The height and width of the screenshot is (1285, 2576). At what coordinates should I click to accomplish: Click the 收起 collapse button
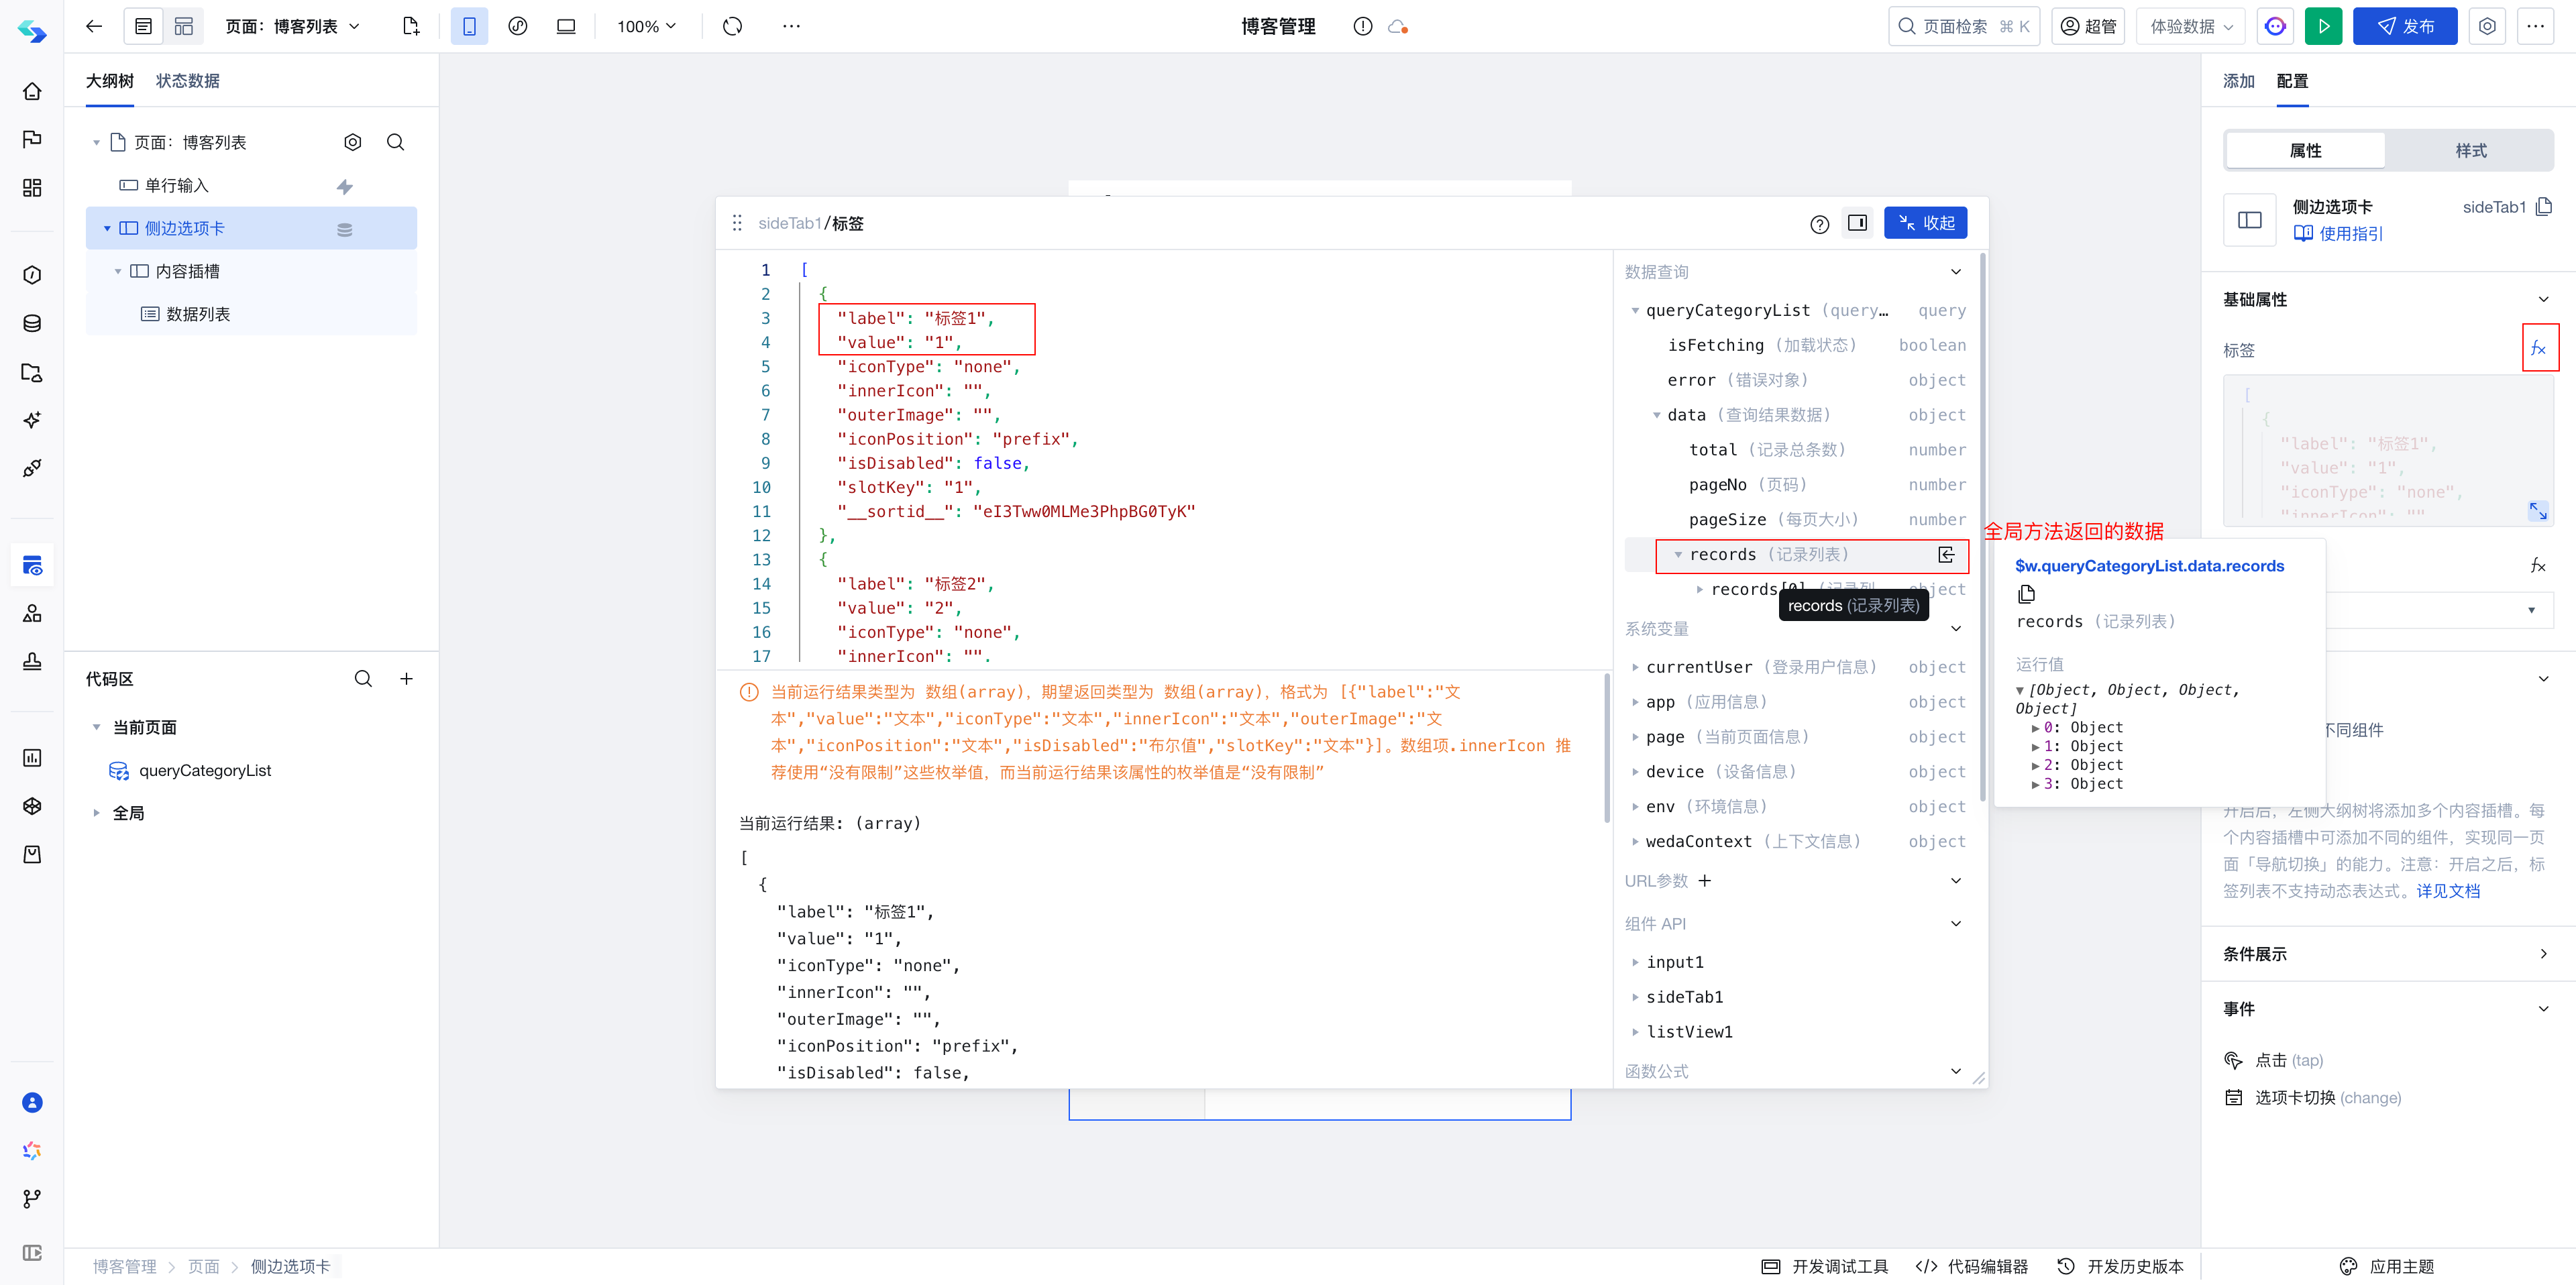click(x=1925, y=223)
